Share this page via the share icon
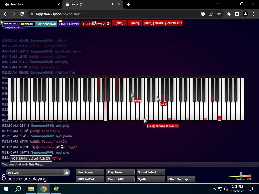 (211, 14)
